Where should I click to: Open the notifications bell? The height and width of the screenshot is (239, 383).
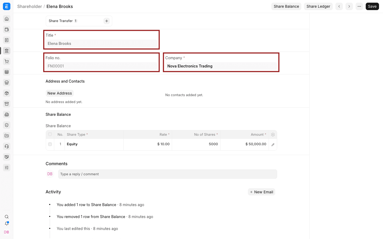tap(7, 224)
